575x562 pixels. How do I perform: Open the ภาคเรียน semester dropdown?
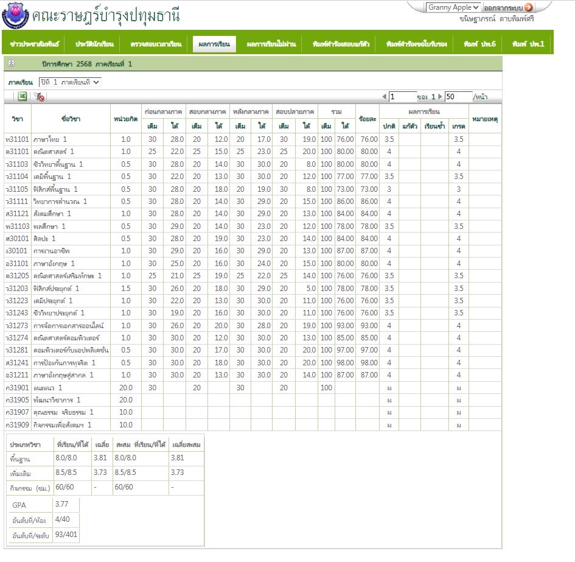[69, 82]
